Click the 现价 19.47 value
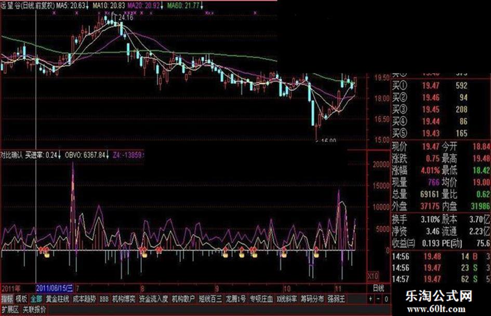 coord(431,146)
